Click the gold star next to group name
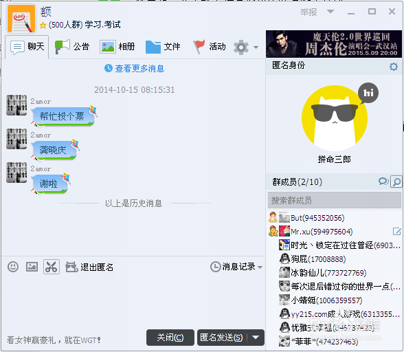 tap(43, 25)
